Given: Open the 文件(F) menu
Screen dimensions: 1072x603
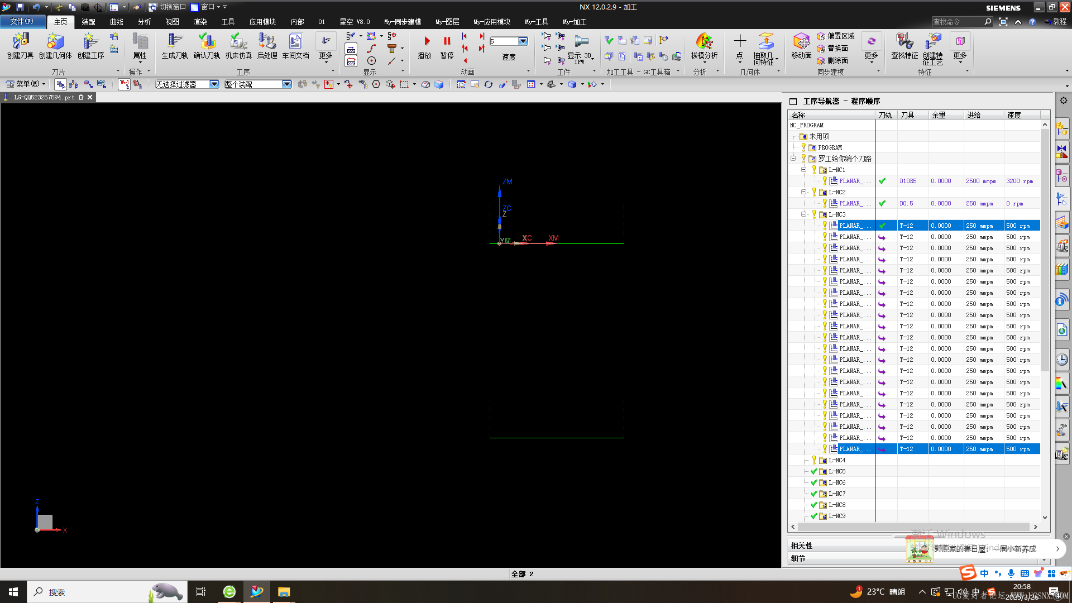Looking at the screenshot, I should click(x=22, y=21).
